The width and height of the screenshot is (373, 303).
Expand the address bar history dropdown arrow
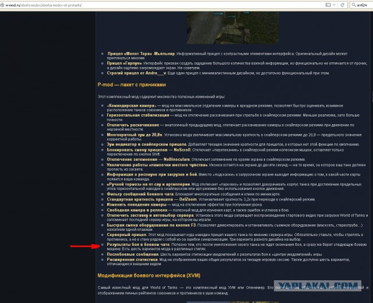(x=334, y=5)
